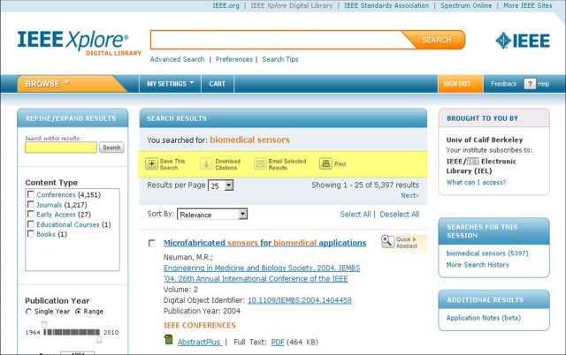Click the green AbstractPlus book icon
The height and width of the screenshot is (355, 566).
pyautogui.click(x=168, y=339)
